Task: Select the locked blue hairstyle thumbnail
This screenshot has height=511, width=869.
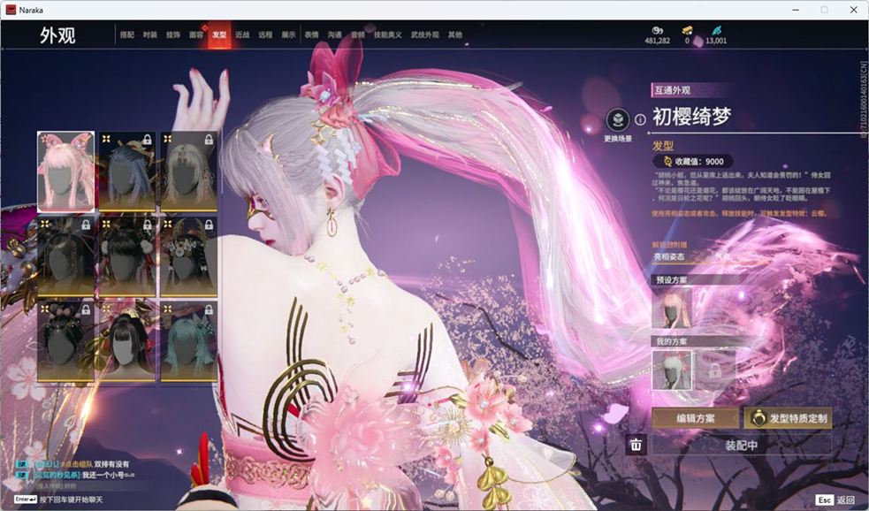Action: (x=127, y=172)
